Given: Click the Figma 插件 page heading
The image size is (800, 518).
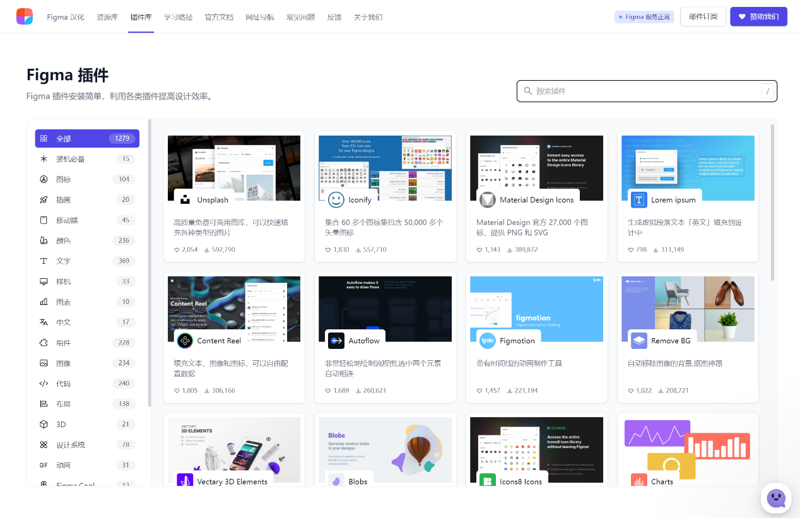Looking at the screenshot, I should tap(68, 75).
